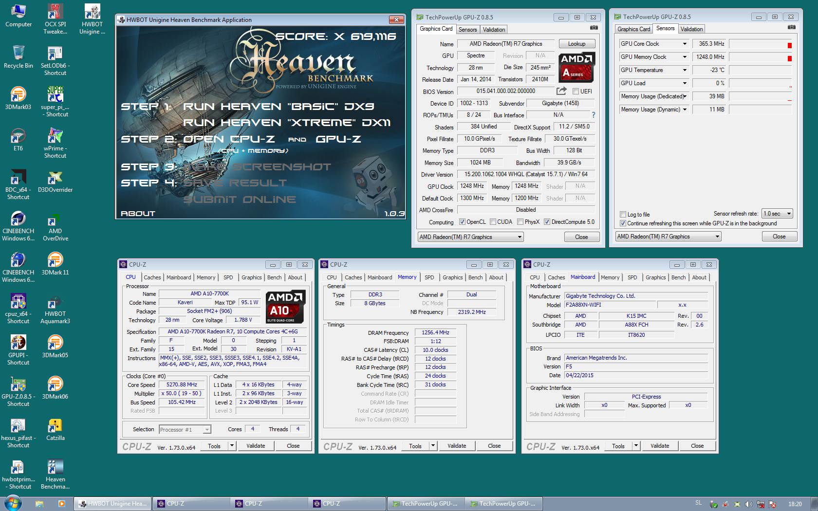818x511 pixels.
Task: Switch to the Graphics tab in the CPU-Z Mainboard window
Action: (655, 277)
